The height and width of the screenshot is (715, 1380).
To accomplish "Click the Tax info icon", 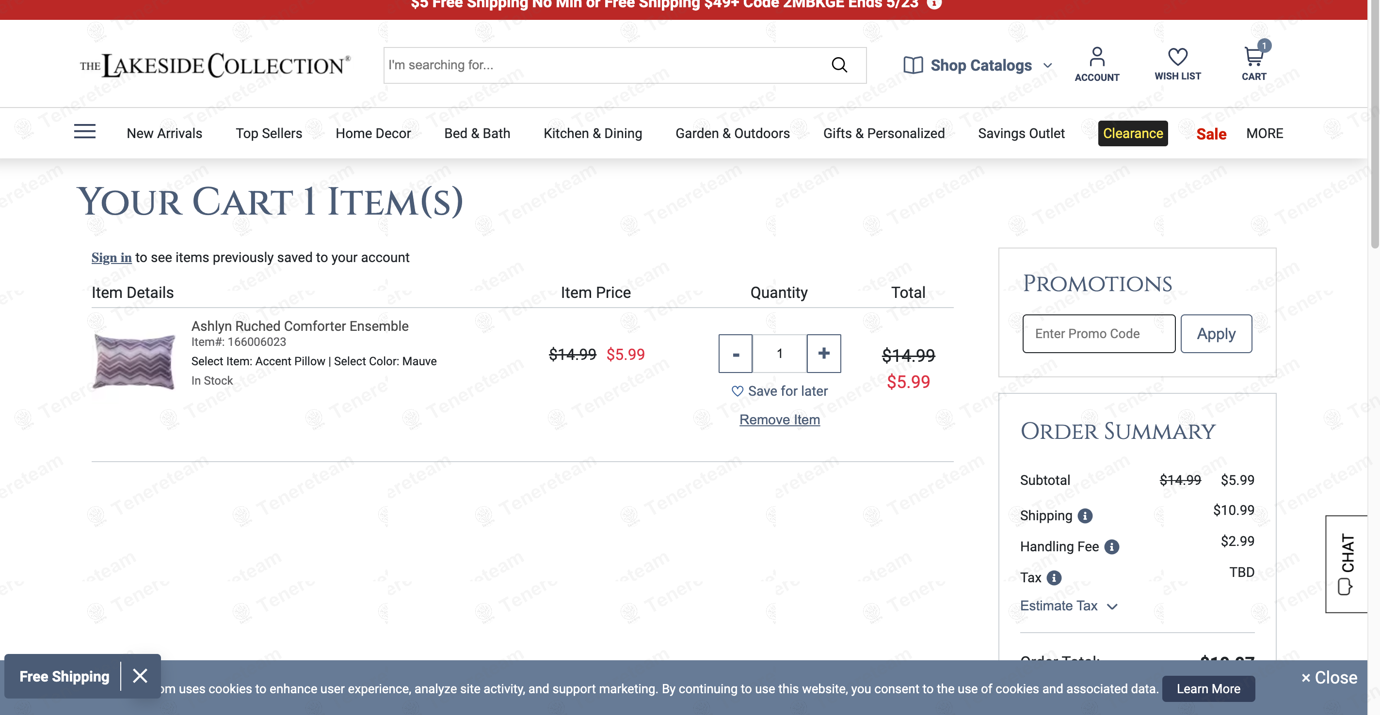I will click(x=1054, y=577).
